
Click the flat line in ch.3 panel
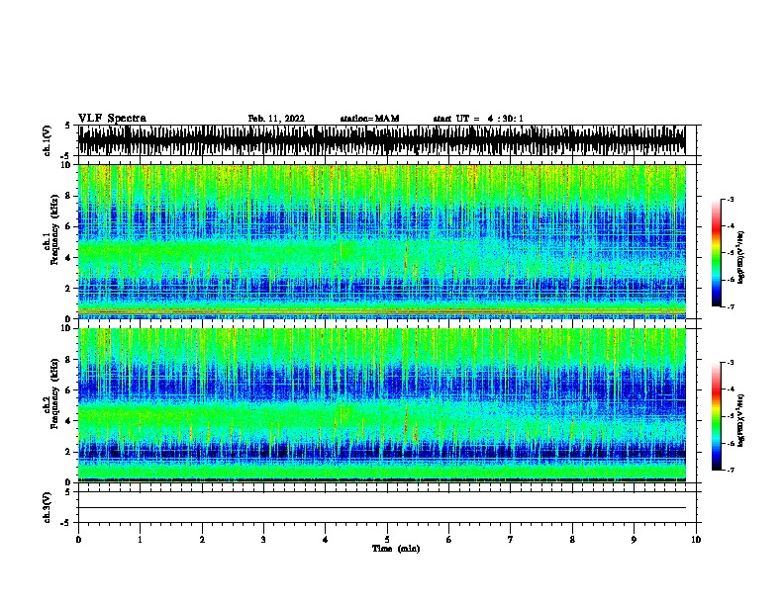pyautogui.click(x=382, y=508)
